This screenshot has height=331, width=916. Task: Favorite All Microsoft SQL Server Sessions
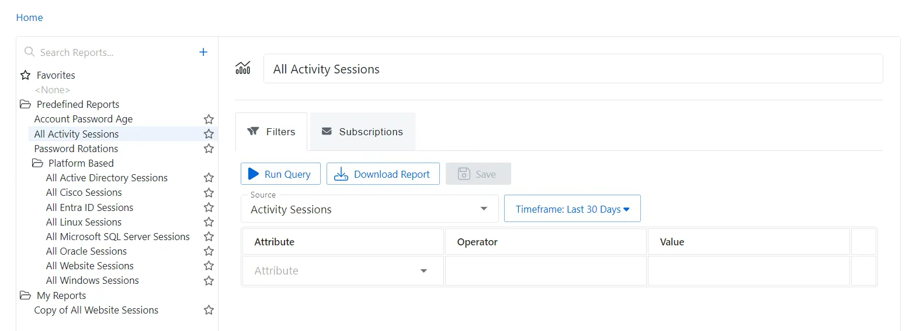[x=209, y=237]
